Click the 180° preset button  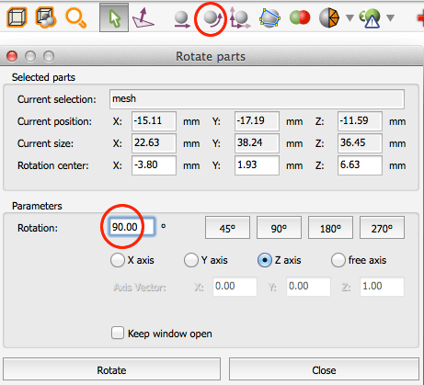[330, 228]
